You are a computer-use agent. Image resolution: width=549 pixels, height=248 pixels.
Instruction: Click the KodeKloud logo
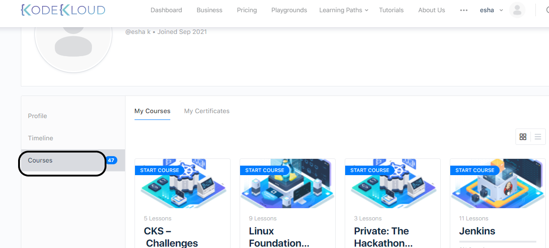pyautogui.click(x=63, y=10)
